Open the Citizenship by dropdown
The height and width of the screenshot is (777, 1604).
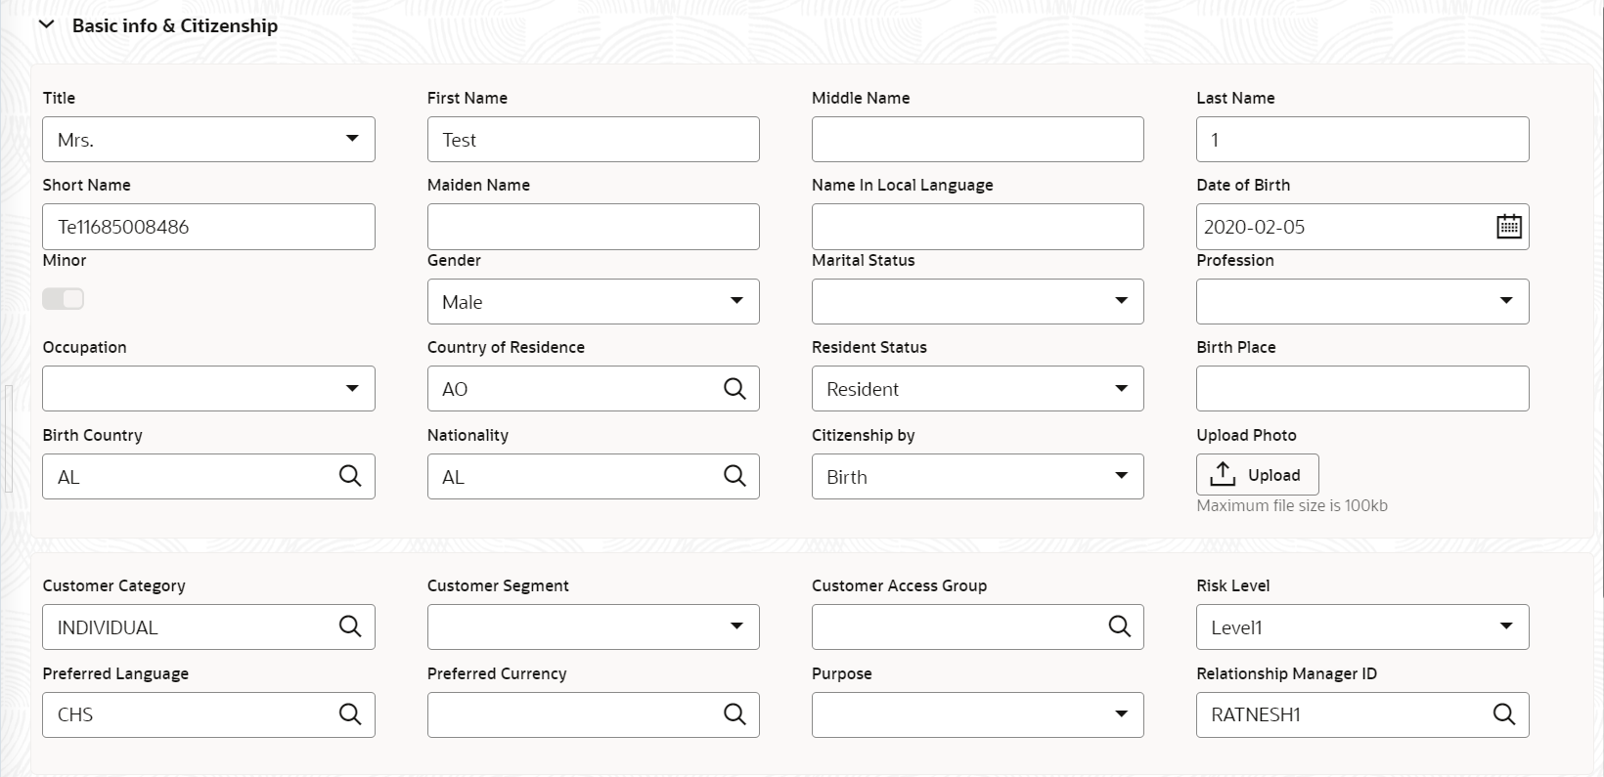pyautogui.click(x=977, y=477)
